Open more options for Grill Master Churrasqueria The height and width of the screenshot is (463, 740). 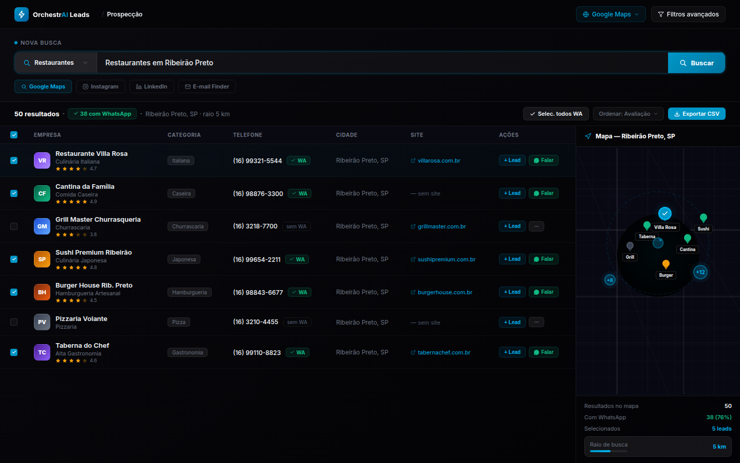(536, 226)
